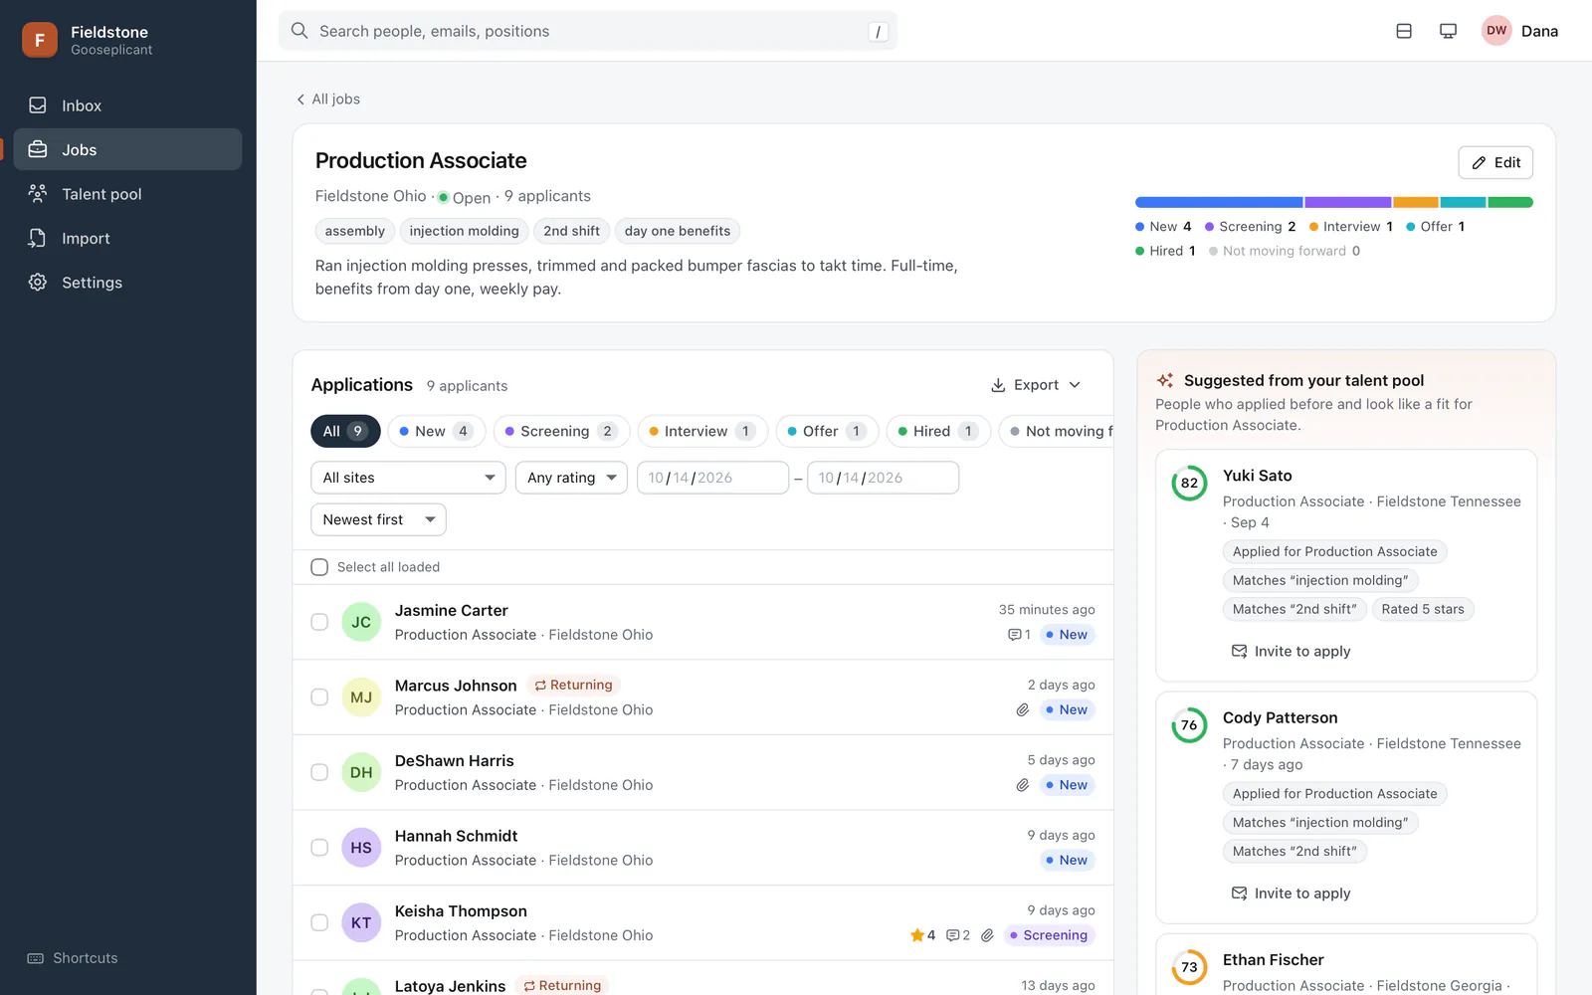Click the HS avatar for Hannah Schmidt
1592x995 pixels.
click(x=361, y=848)
